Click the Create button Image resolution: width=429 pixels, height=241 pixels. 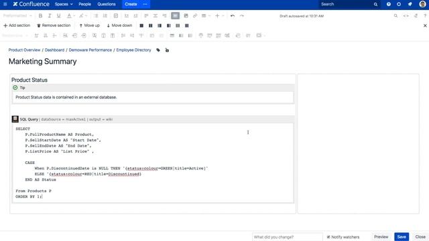click(131, 4)
